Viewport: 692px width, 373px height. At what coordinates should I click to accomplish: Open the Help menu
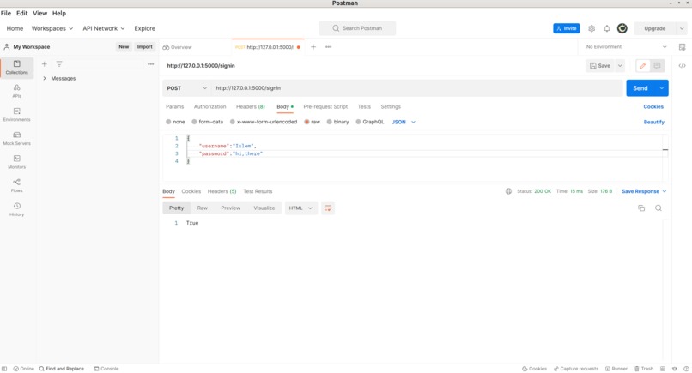tap(59, 13)
